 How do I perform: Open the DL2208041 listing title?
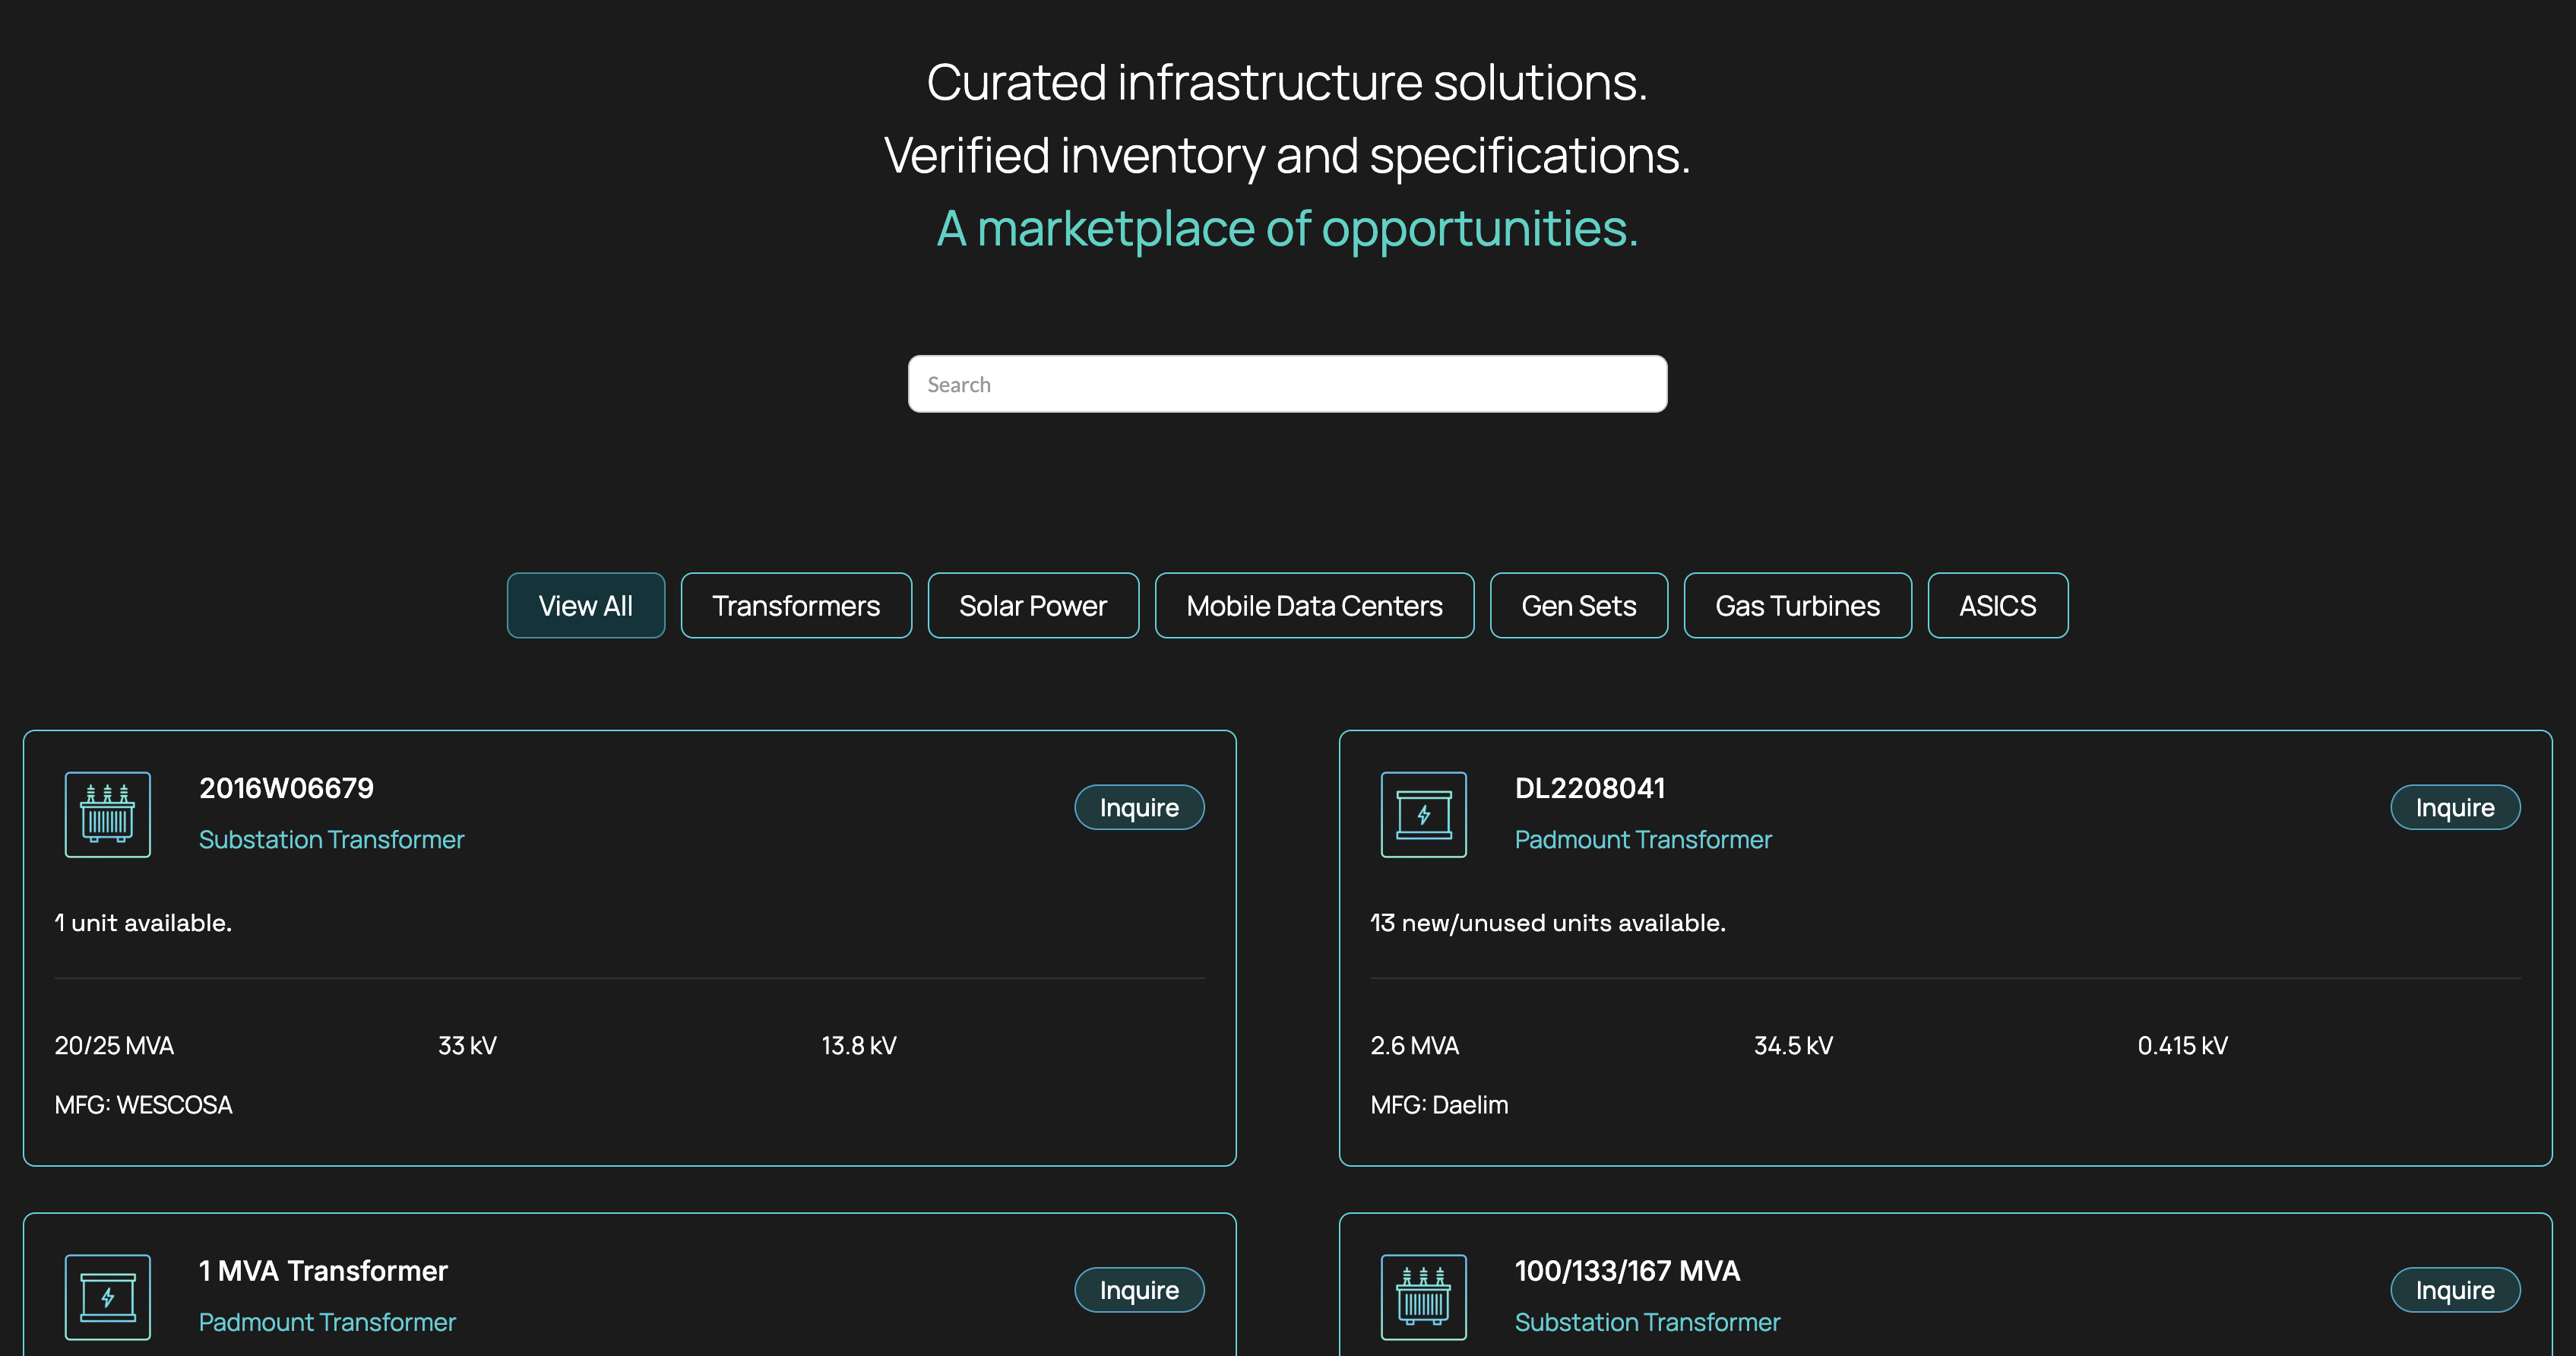pyautogui.click(x=1590, y=788)
